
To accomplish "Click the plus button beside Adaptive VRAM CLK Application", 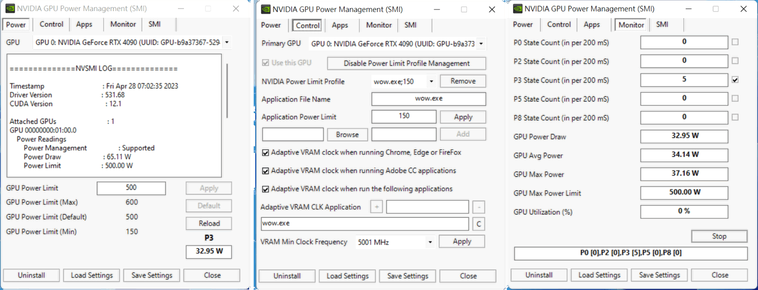I will (376, 207).
